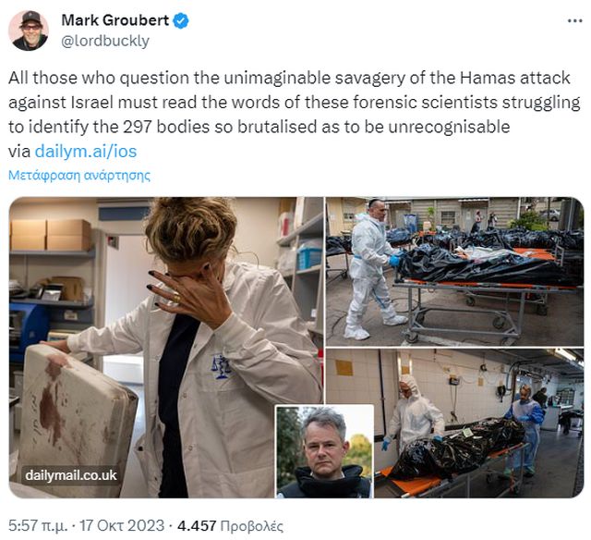Click the 4.457 Προβολές view count
The height and width of the screenshot is (540, 591).
230,525
